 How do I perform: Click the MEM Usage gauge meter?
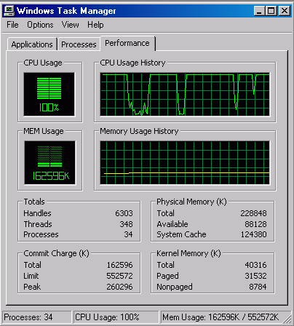click(x=49, y=162)
